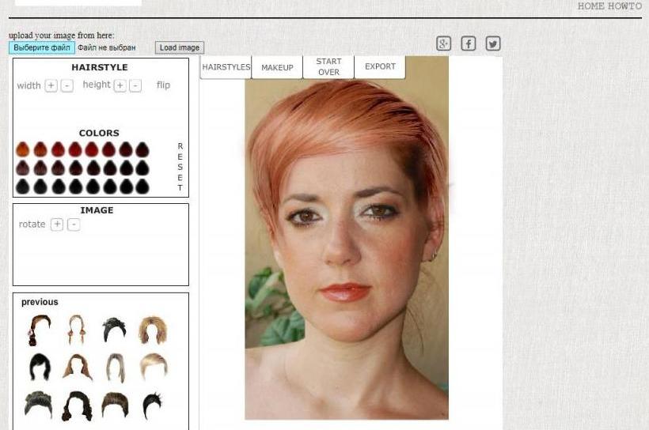Image resolution: width=649 pixels, height=430 pixels.
Task: Open the HAIRSTYLES tab
Action: pyautogui.click(x=226, y=67)
